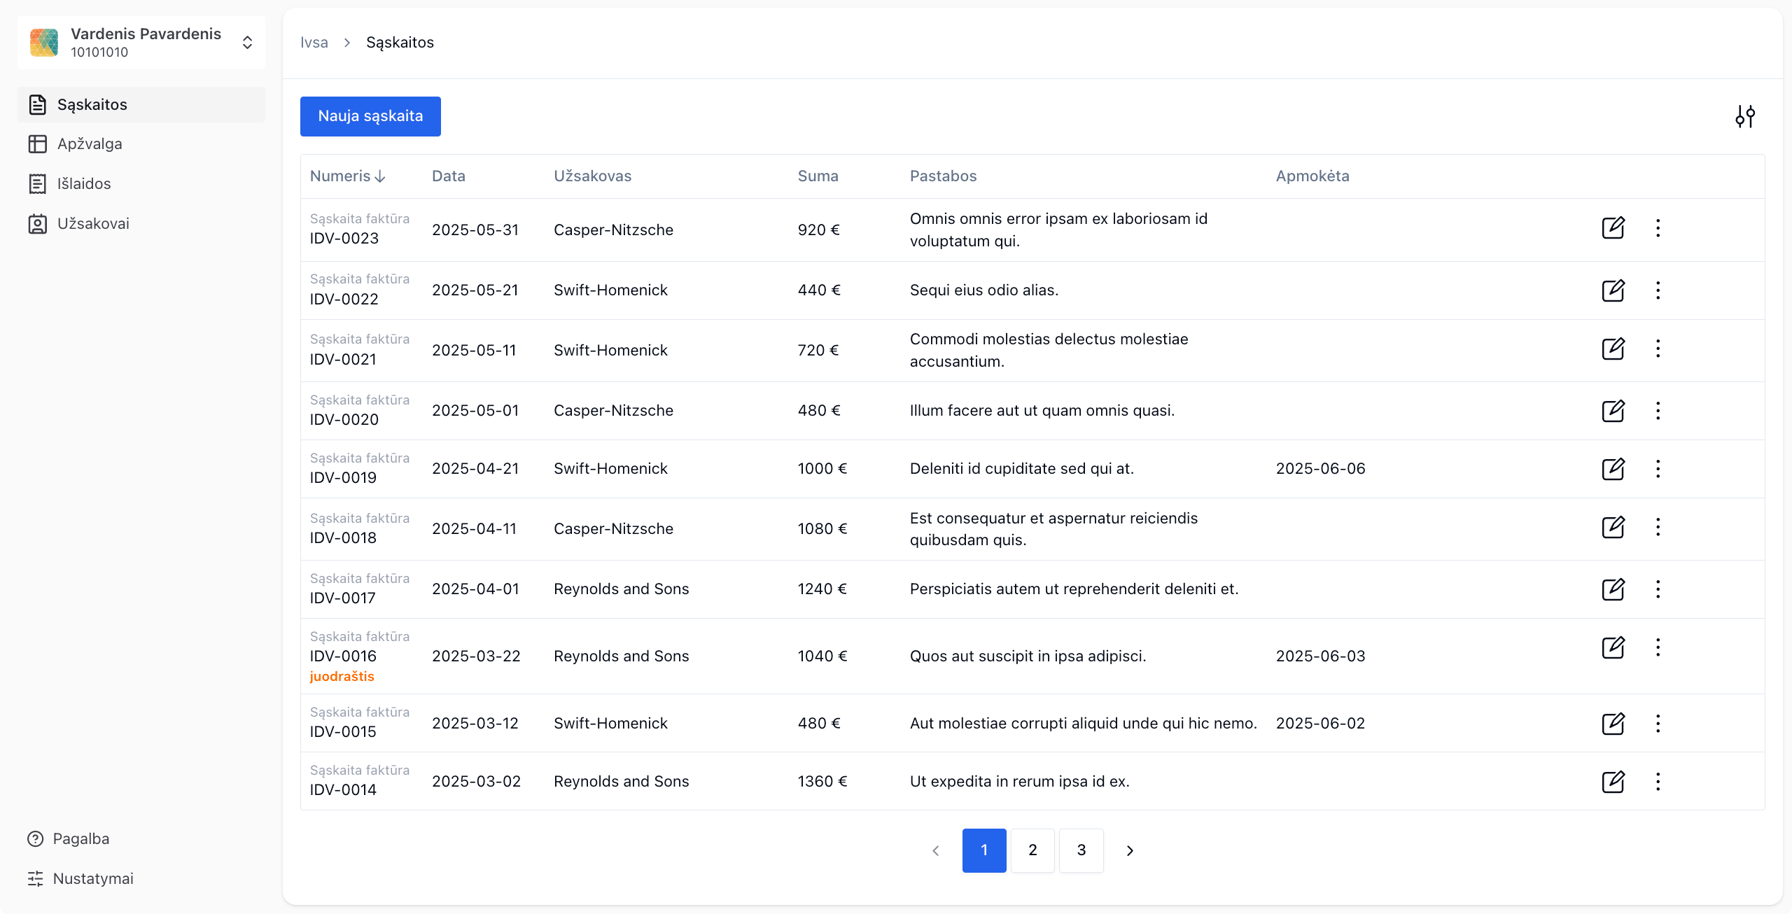Open the filter sliders icon above the table
Image resolution: width=1792 pixels, height=914 pixels.
[x=1745, y=116]
